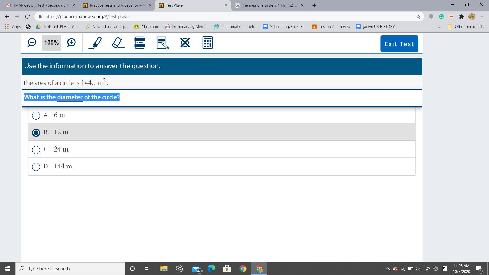Select answer C, 24 m
Image resolution: width=489 pixels, height=275 pixels.
click(x=36, y=149)
